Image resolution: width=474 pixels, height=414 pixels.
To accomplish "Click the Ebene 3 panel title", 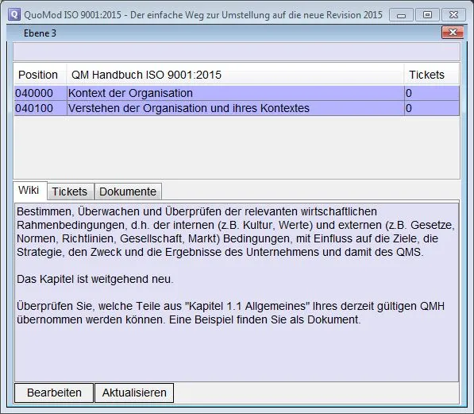I will click(40, 33).
